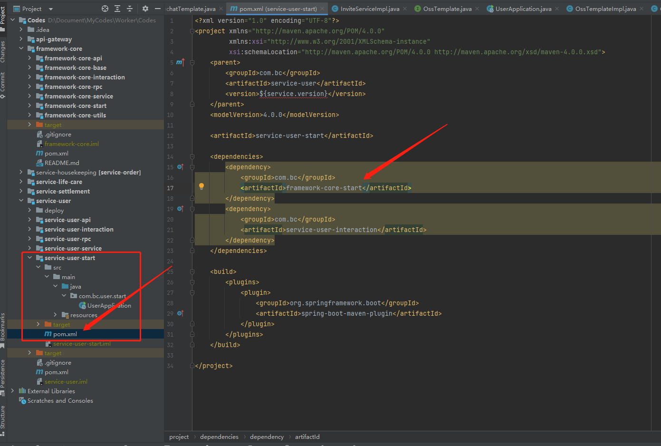This screenshot has width=661, height=446.
Task: Click the yellow intention light bulb
Action: point(201,187)
